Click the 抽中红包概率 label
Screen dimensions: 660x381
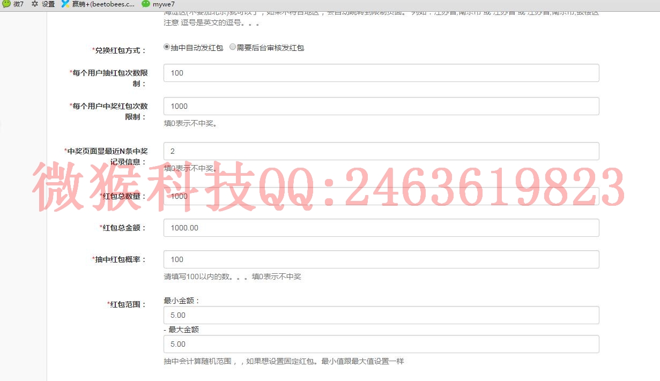tap(119, 259)
